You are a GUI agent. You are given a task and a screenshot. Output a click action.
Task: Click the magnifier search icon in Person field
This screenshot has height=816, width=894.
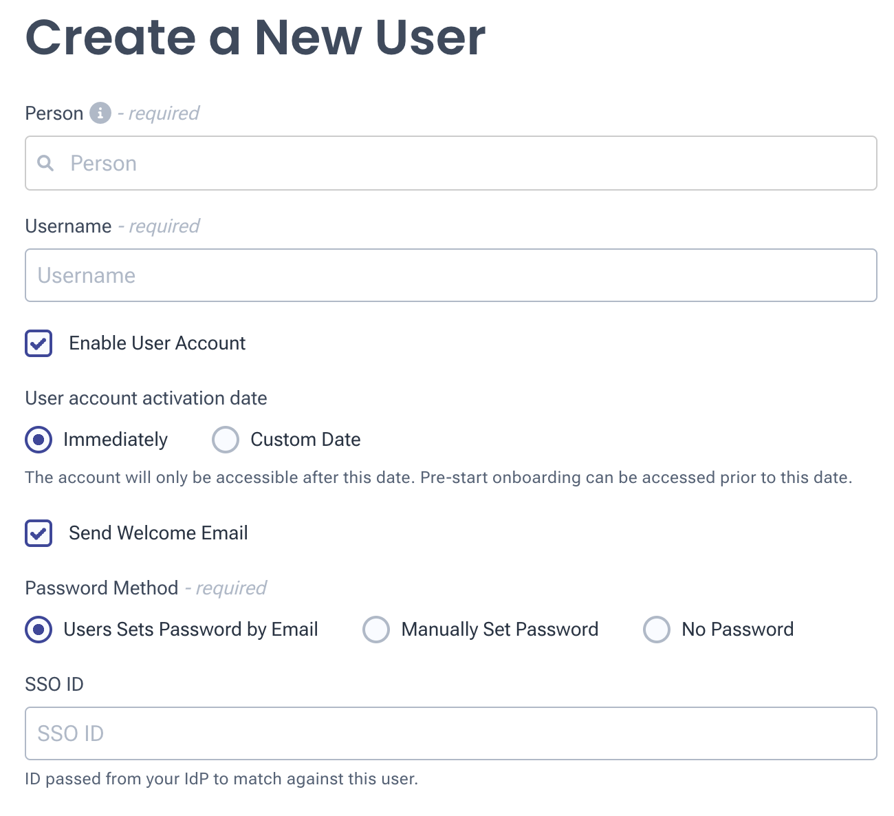(x=45, y=163)
